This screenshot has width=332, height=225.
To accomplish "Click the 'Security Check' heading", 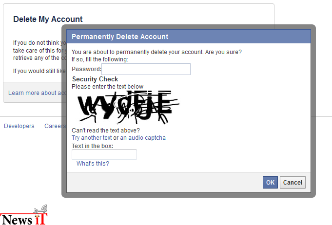I will point(95,79).
